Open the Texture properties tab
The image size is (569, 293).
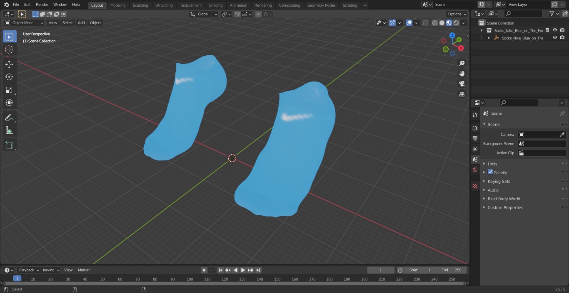[475, 186]
